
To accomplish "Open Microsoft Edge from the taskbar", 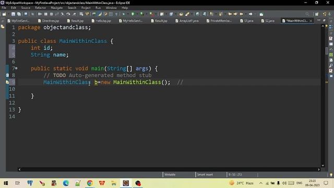I will (x=66, y=183).
